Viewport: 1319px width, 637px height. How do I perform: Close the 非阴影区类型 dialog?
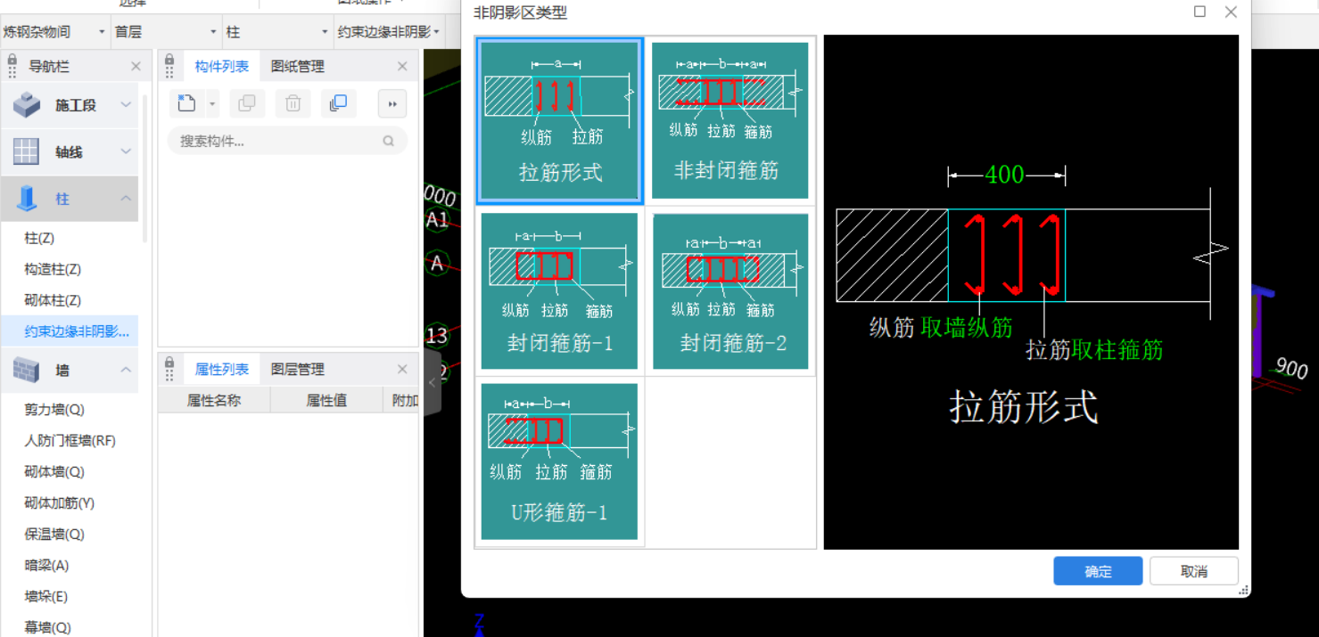pyautogui.click(x=1231, y=12)
